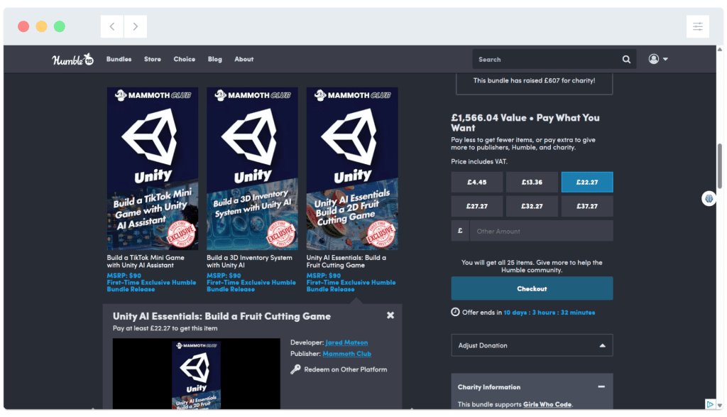Close the Fruit Cutting Game details panel
The height and width of the screenshot is (417, 727).
coord(390,315)
